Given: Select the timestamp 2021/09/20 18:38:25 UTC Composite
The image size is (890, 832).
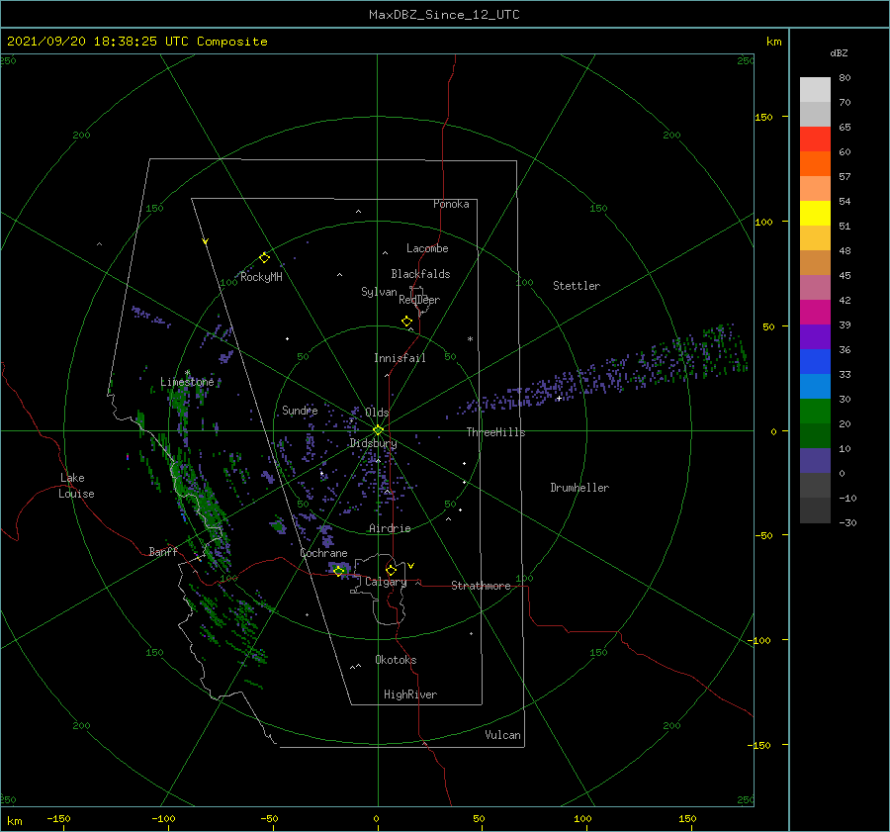Looking at the screenshot, I should tap(136, 42).
